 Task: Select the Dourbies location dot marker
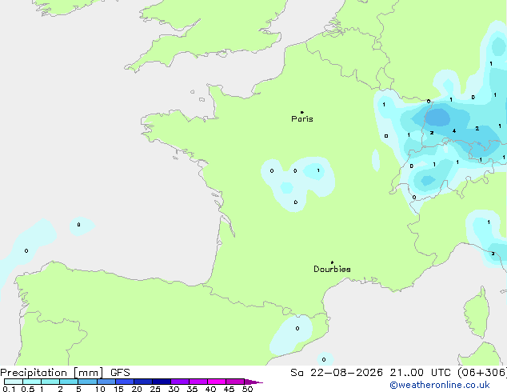332,262
